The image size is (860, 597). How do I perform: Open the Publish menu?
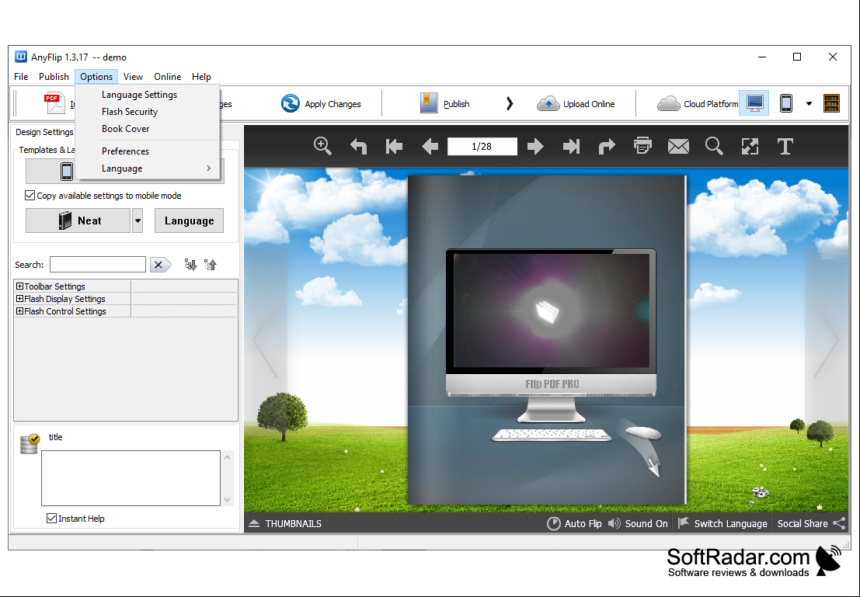pos(54,76)
